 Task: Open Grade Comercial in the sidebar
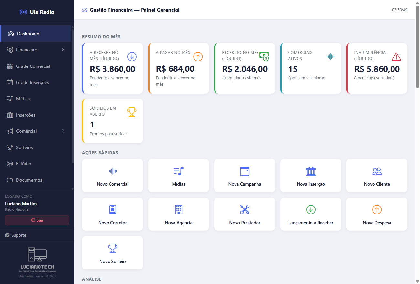pos(36,66)
